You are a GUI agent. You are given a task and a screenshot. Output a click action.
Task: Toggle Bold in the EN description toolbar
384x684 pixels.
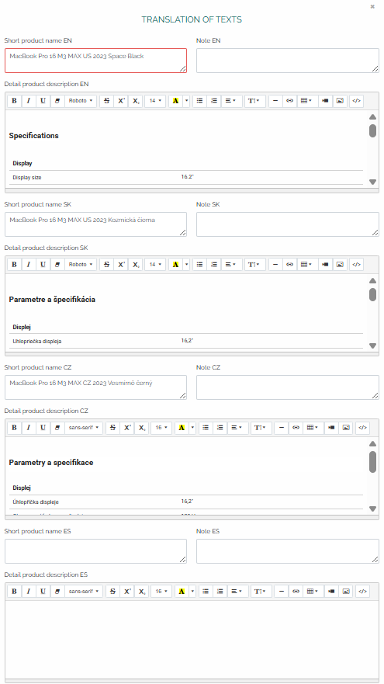(15, 101)
